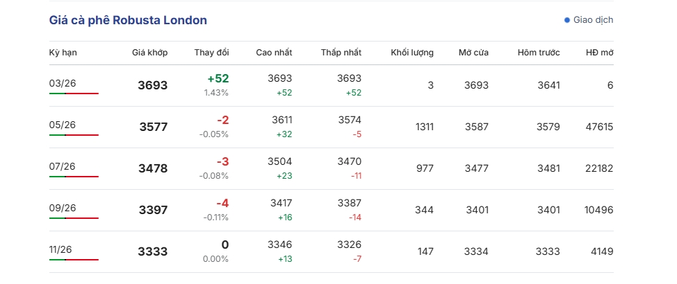Click the -4 change value for 09/26
Viewport: 677px width, 284px height.
click(222, 204)
